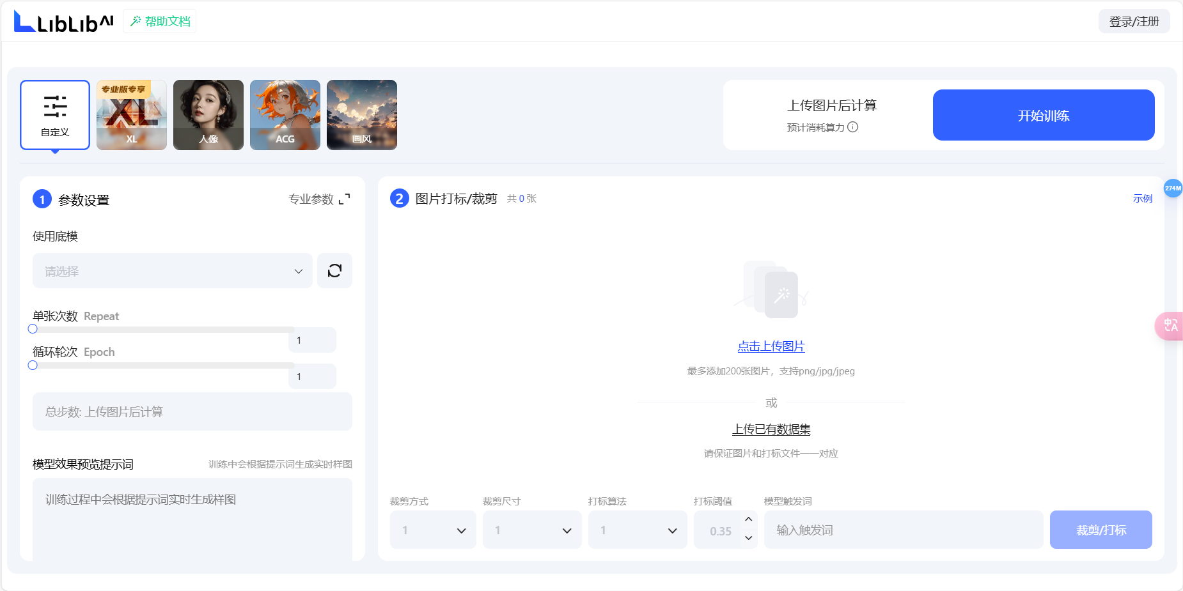The width and height of the screenshot is (1183, 591).
Task: Click the 上传已有数据集 dataset link
Action: tap(771, 429)
